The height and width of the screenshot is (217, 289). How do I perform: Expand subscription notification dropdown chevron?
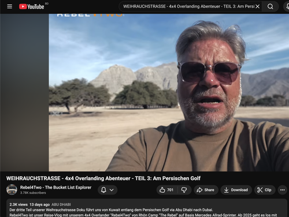tap(112, 190)
